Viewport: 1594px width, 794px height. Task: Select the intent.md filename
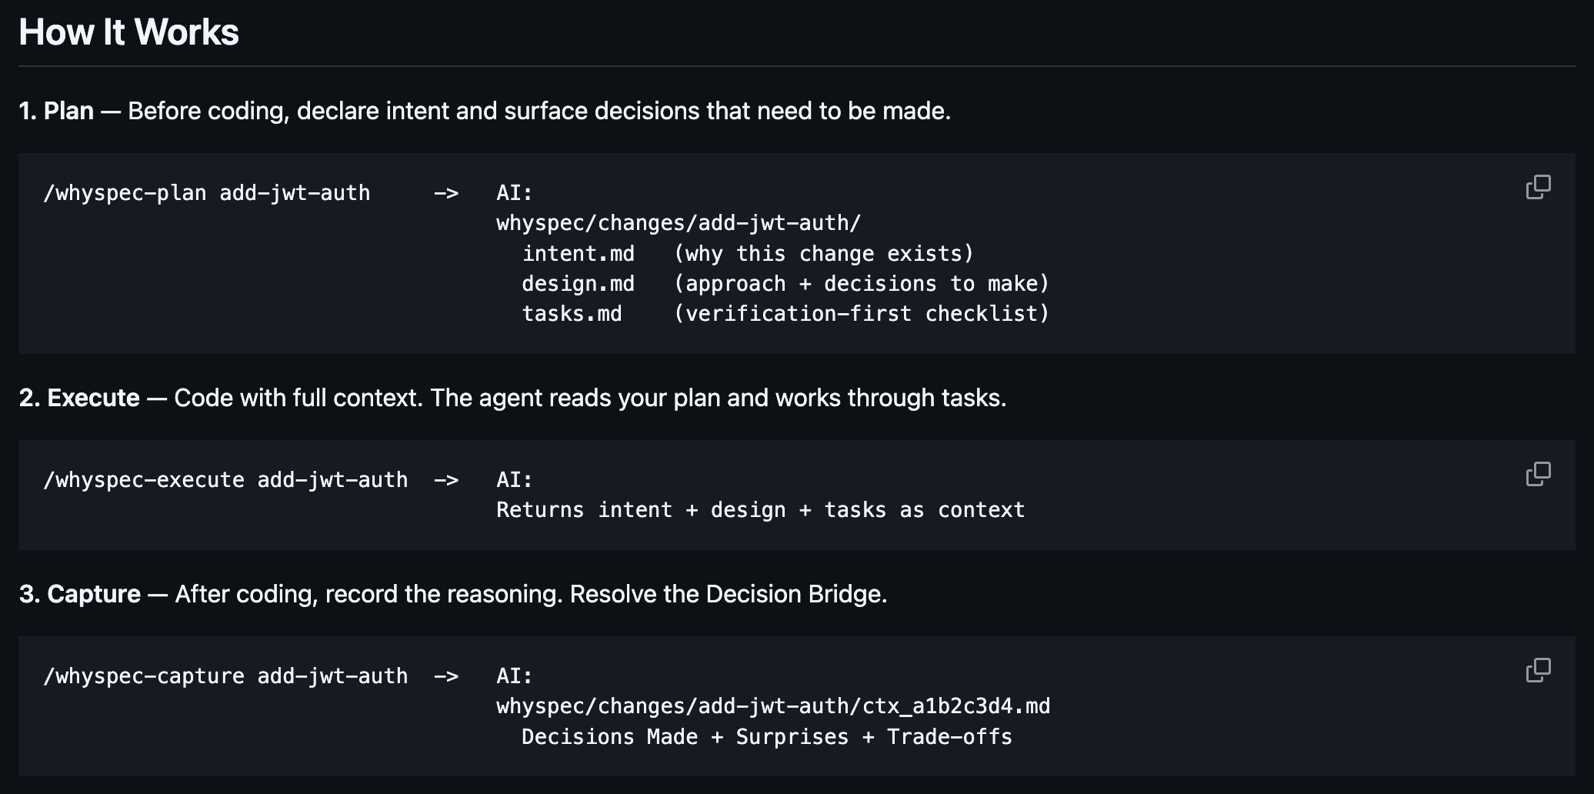pyautogui.click(x=579, y=253)
